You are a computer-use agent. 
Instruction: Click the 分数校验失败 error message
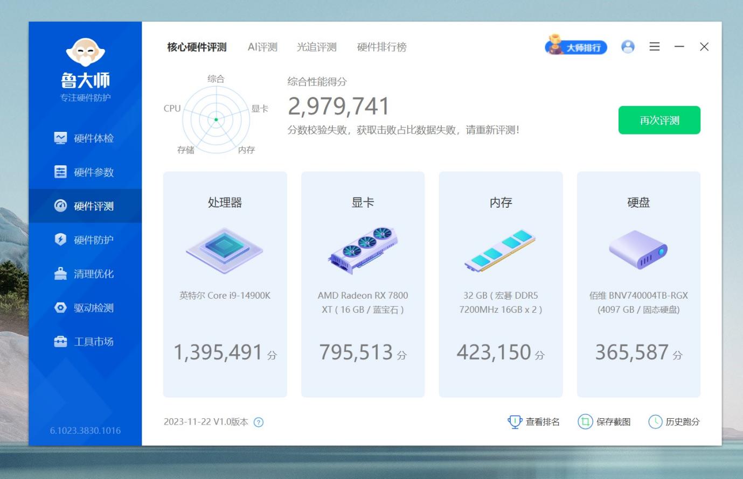click(x=404, y=130)
